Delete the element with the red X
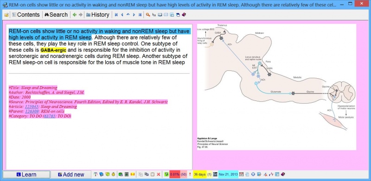 coord(159,175)
